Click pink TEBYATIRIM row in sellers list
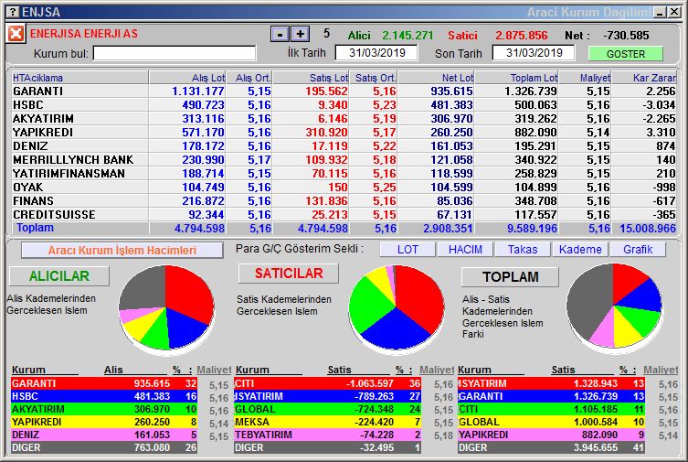The height and width of the screenshot is (462, 688). (x=328, y=435)
